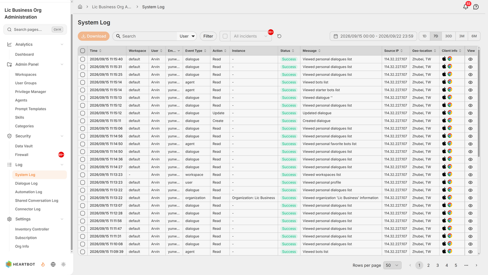Select the 30D time range tab
The height and width of the screenshot is (275, 488).
point(449,36)
